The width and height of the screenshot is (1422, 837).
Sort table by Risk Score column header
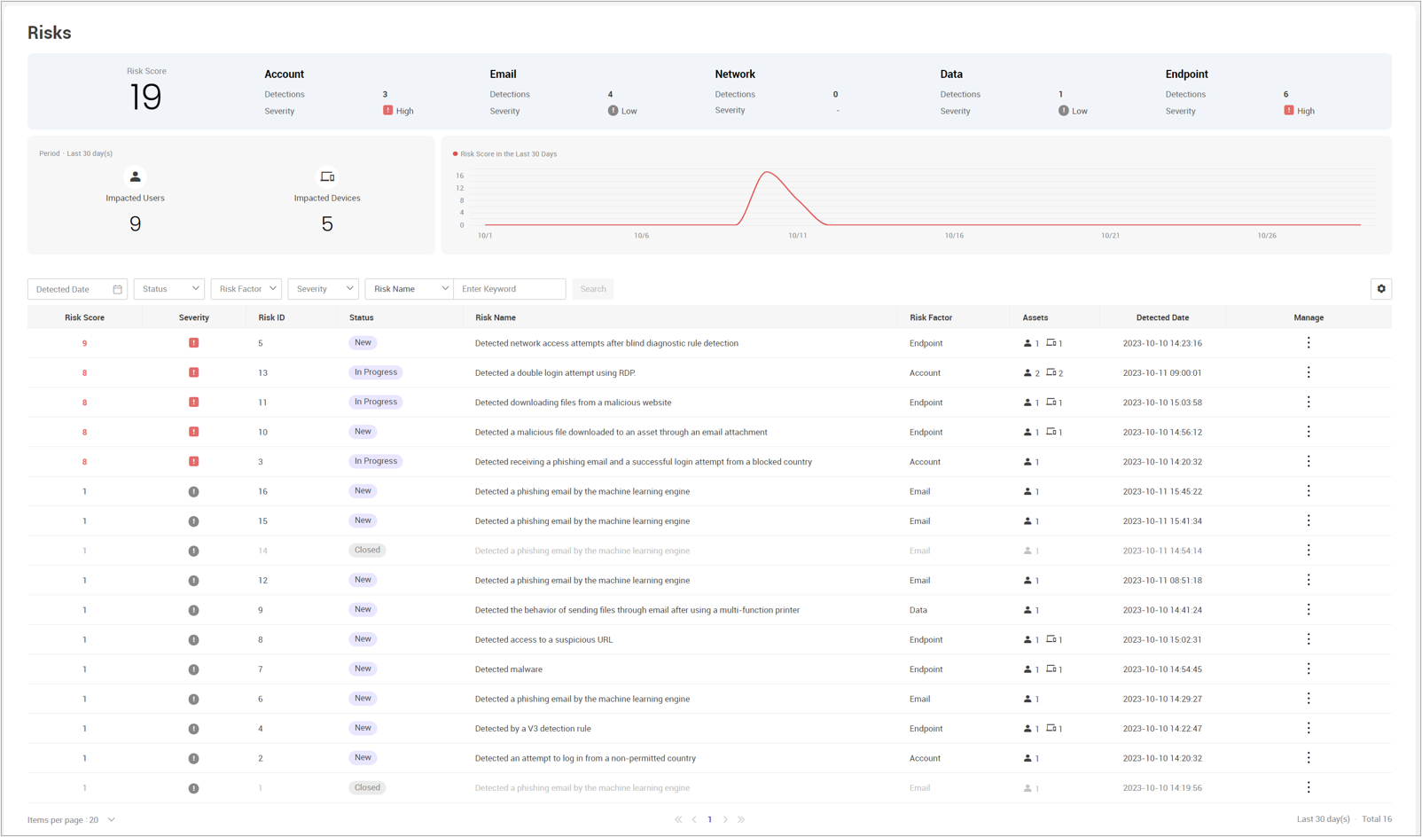coord(84,317)
